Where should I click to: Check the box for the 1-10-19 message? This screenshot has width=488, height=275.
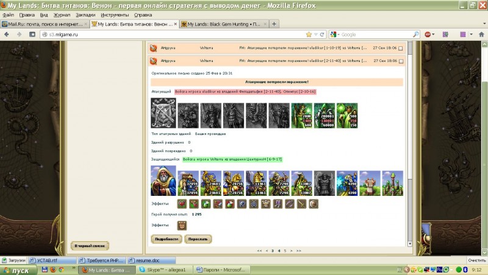click(400, 47)
